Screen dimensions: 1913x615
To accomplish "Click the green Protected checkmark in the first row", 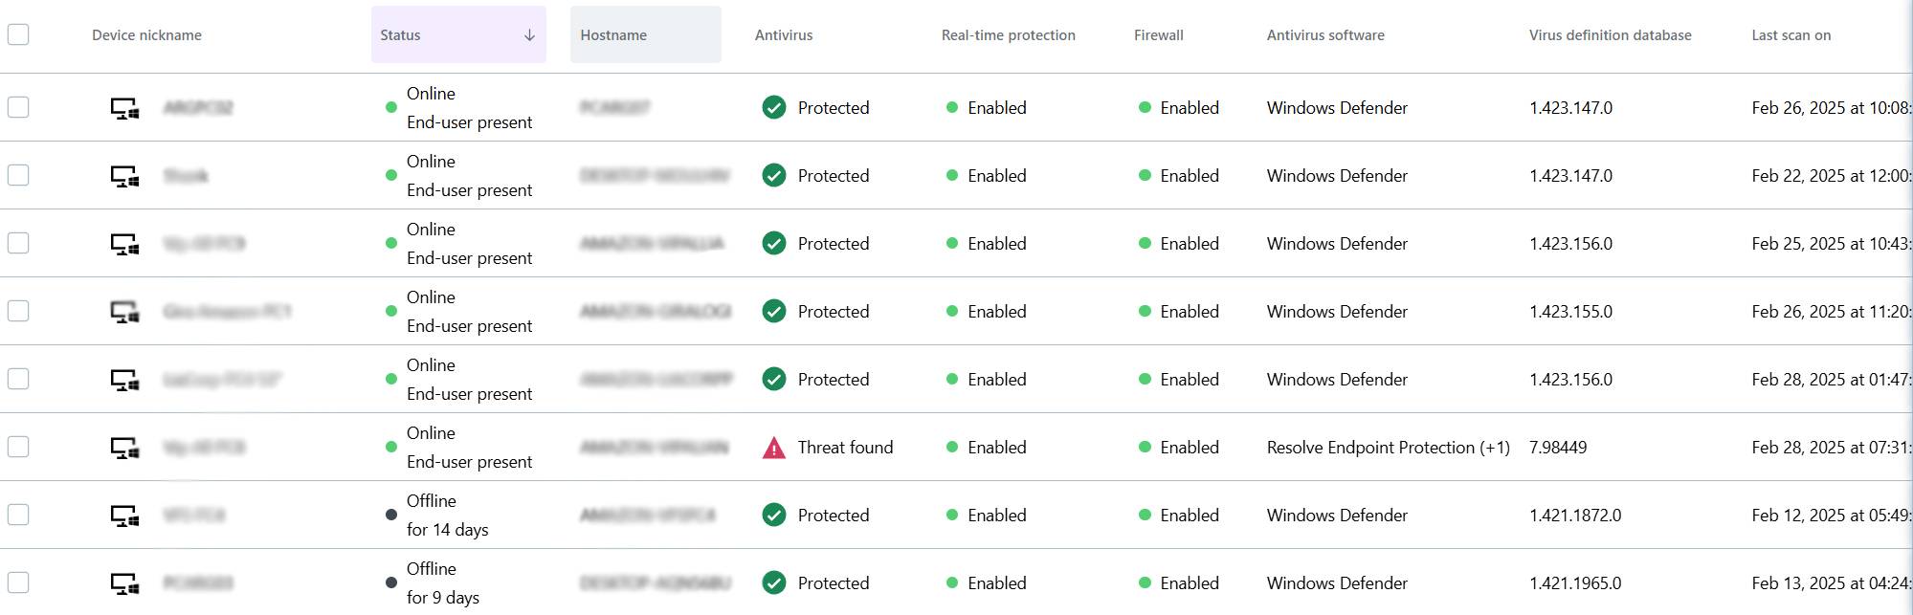I will (x=773, y=108).
